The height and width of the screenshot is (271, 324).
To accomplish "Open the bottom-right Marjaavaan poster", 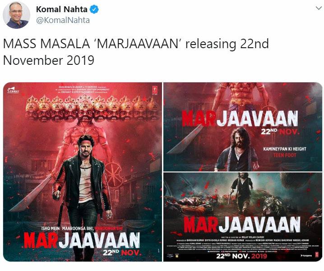I will tap(243, 217).
